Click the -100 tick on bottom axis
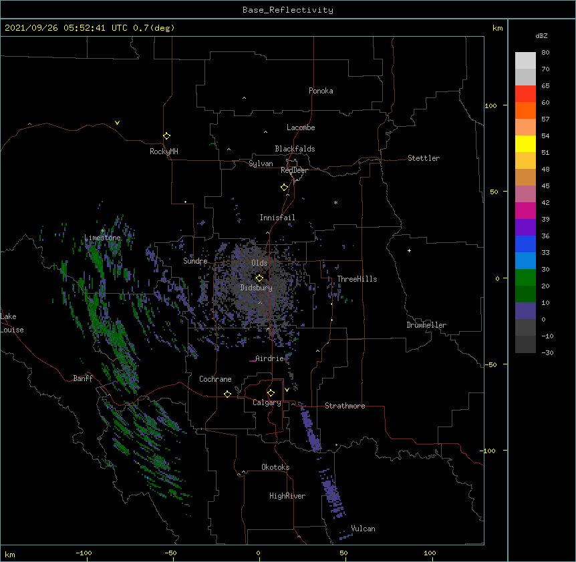The width and height of the screenshot is (576, 562). coord(84,553)
